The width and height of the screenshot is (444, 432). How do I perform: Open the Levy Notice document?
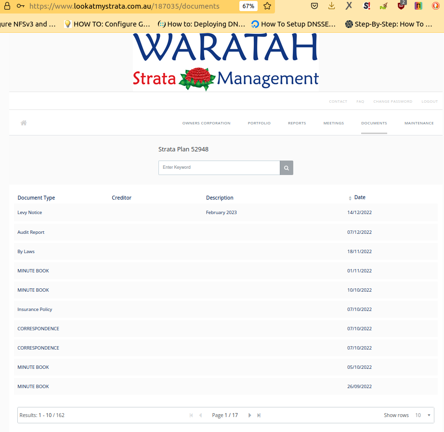30,213
